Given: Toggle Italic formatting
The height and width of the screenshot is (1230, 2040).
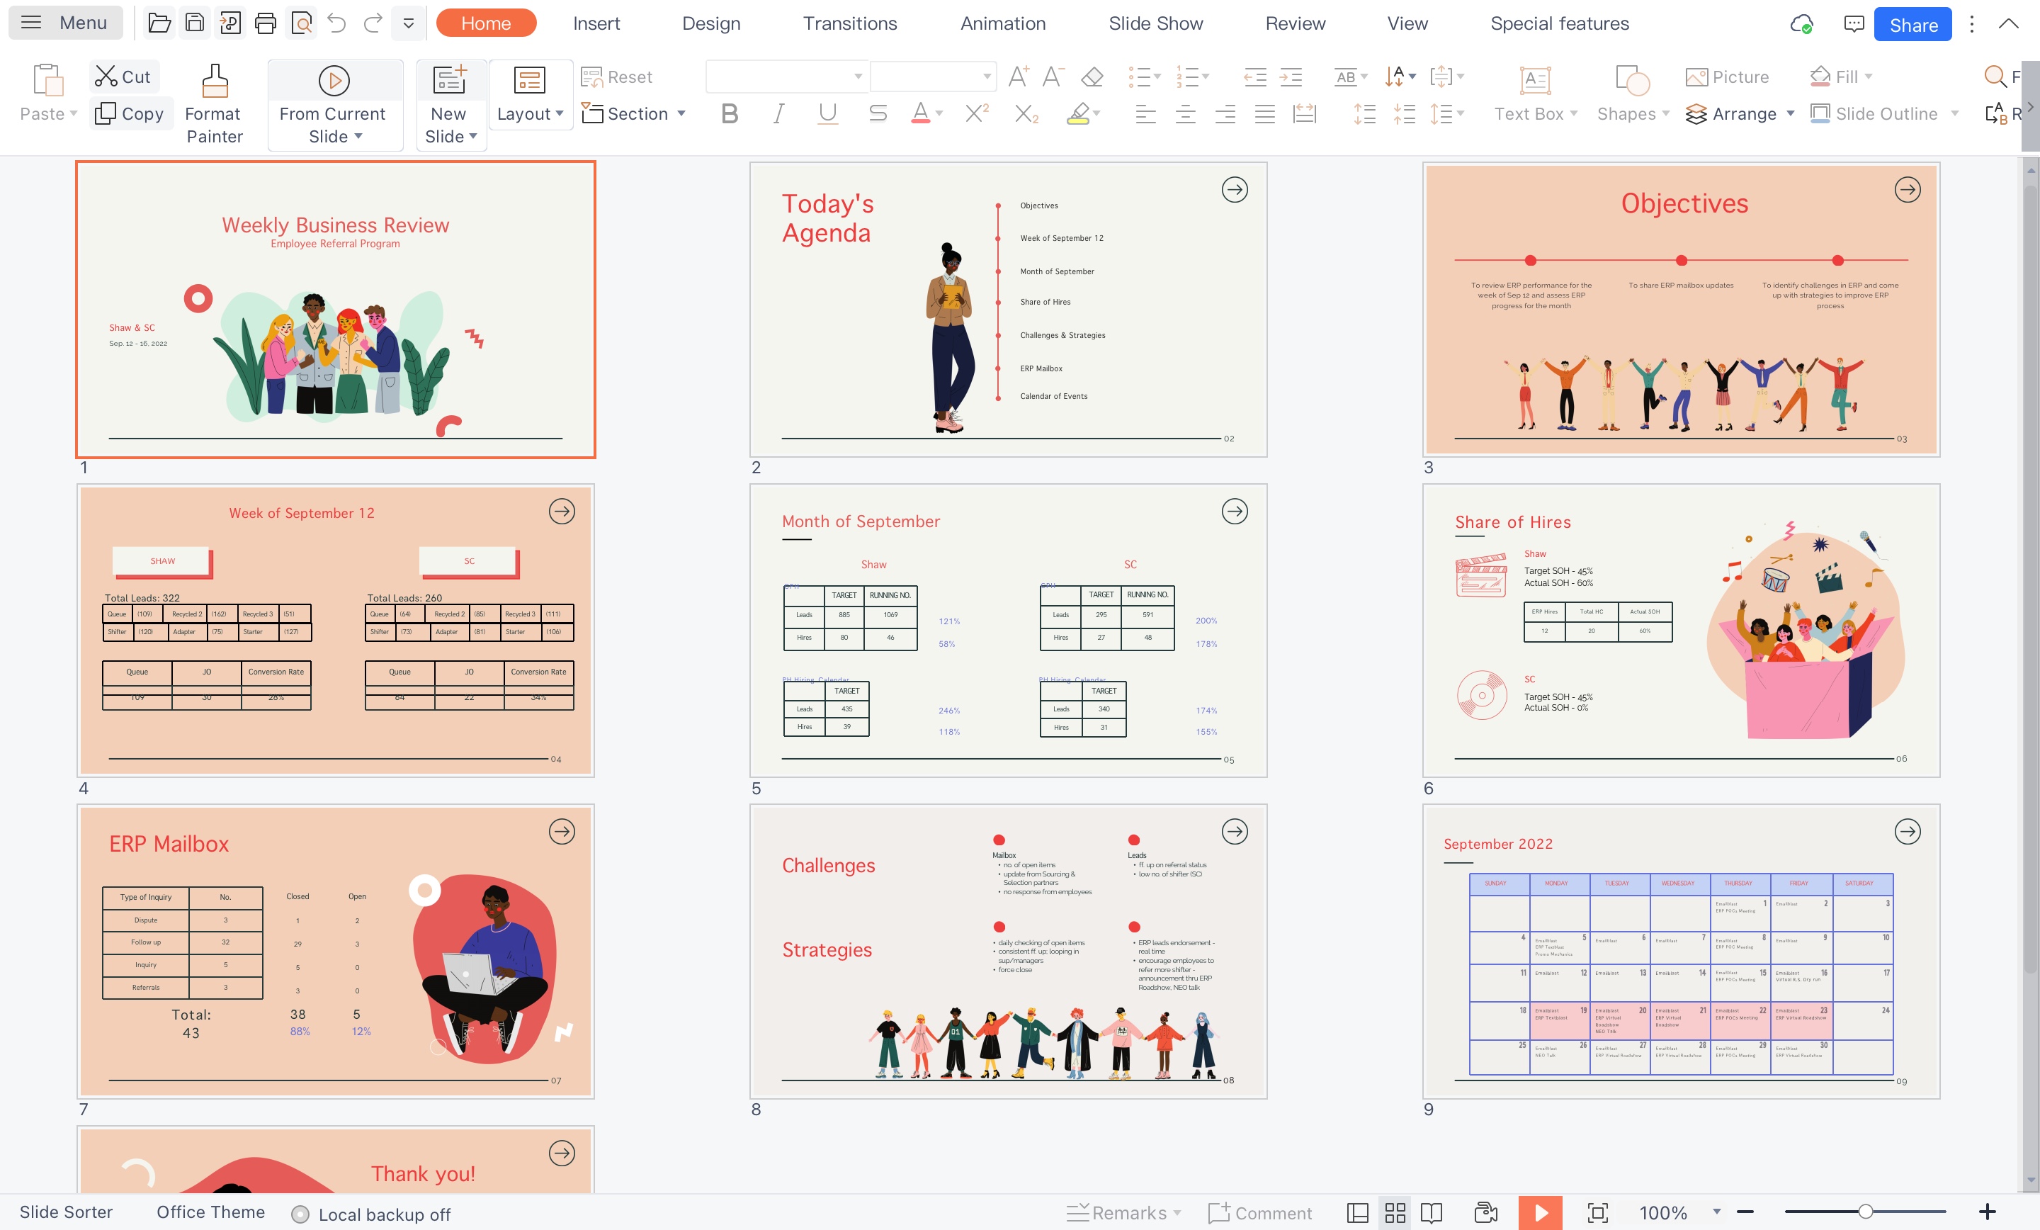Looking at the screenshot, I should (x=778, y=113).
